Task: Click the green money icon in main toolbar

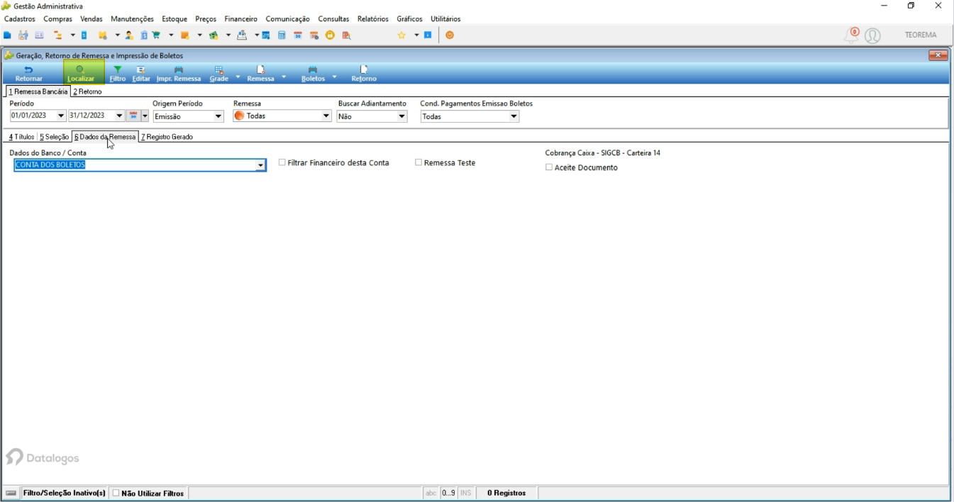Action: pyautogui.click(x=213, y=35)
